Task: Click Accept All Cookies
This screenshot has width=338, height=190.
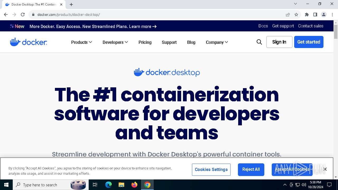Action: tap(292, 169)
